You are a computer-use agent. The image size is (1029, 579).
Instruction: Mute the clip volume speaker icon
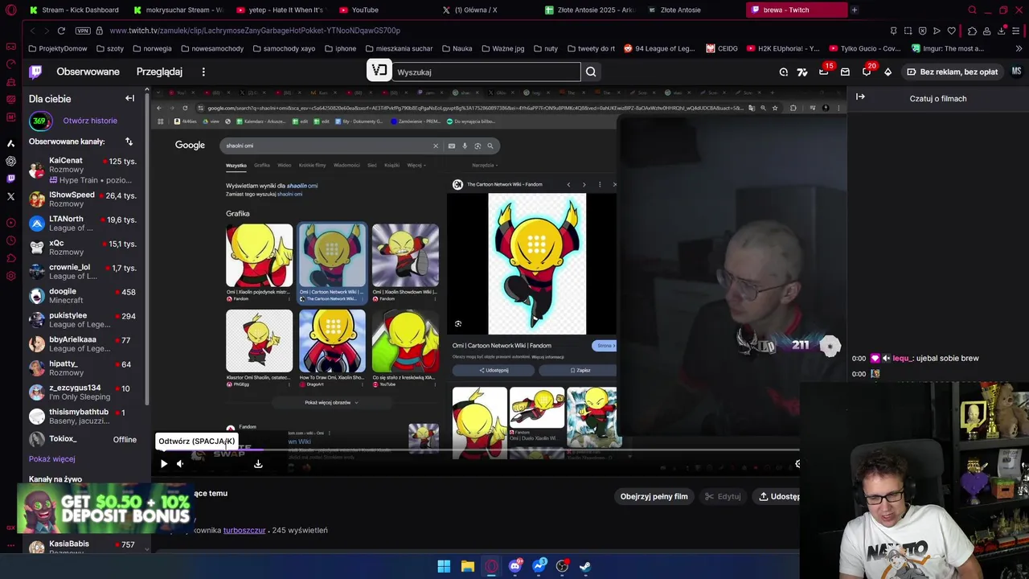tap(180, 463)
